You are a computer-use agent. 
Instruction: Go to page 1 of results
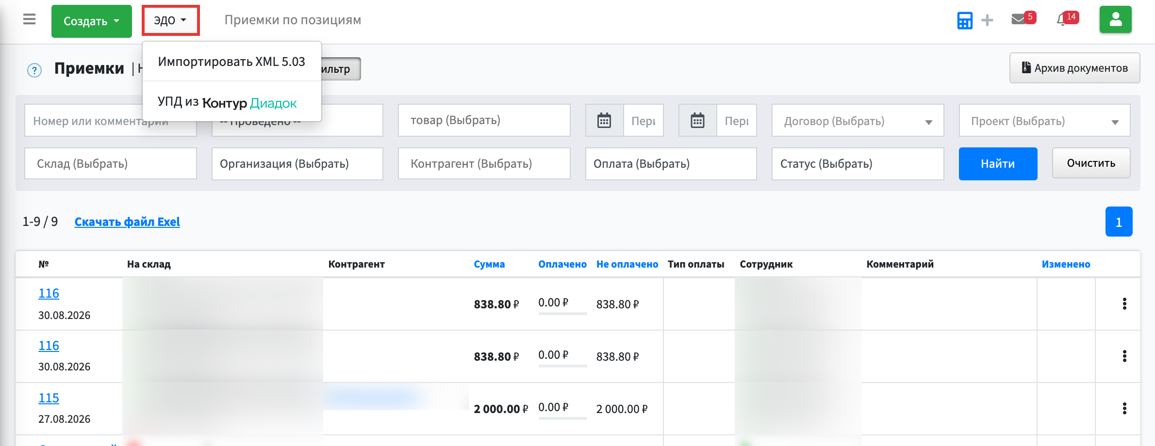(1119, 222)
